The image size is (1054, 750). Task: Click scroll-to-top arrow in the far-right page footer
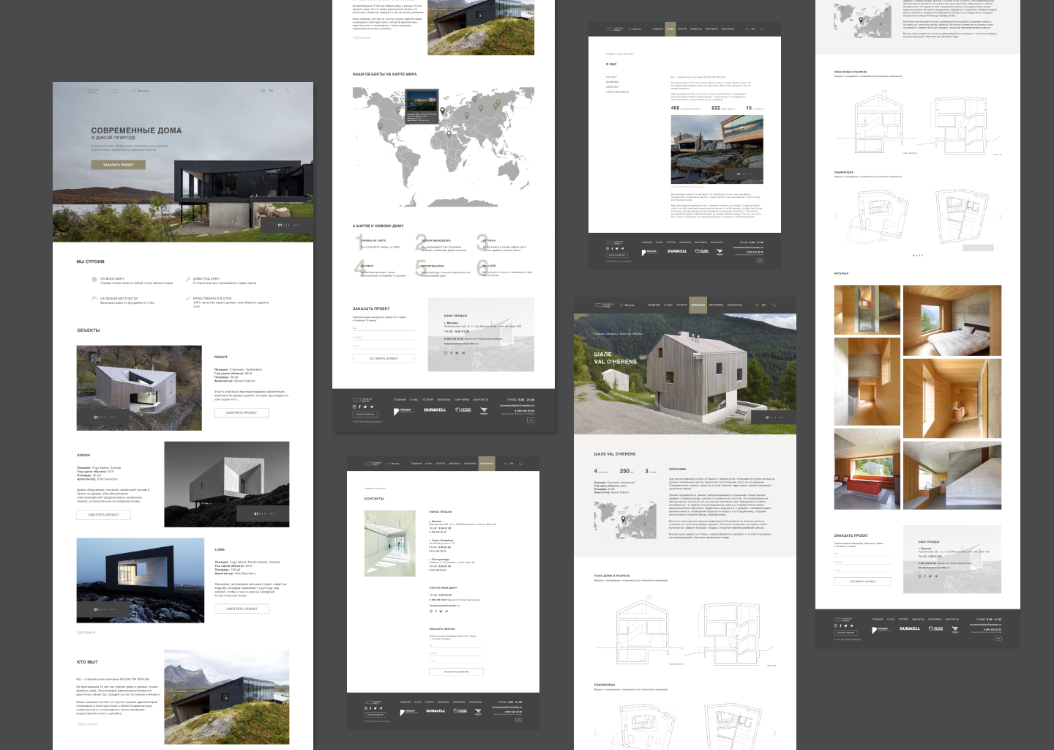click(998, 638)
